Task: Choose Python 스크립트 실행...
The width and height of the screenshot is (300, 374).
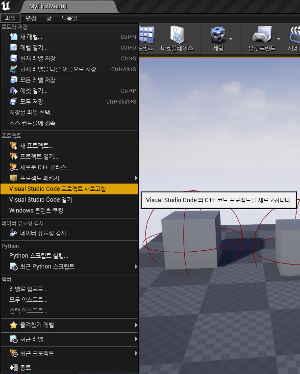Action: pos(69,256)
